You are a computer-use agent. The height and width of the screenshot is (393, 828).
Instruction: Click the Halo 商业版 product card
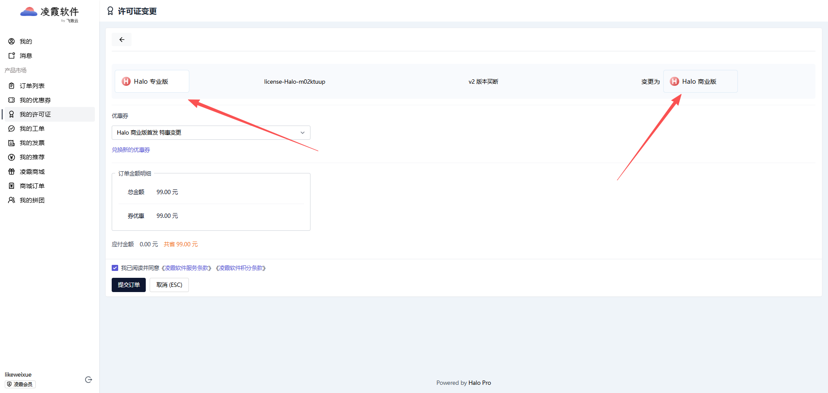click(x=700, y=82)
